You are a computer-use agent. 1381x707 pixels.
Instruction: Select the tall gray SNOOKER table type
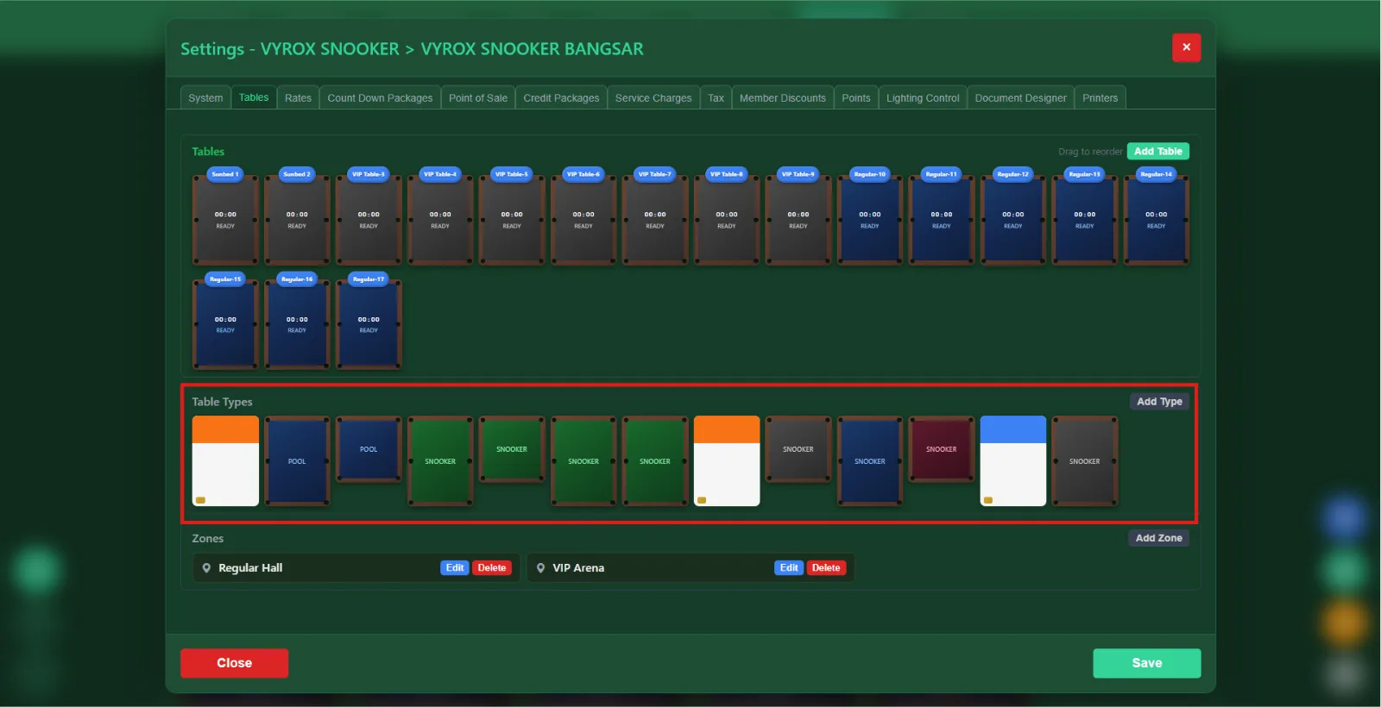(1085, 461)
